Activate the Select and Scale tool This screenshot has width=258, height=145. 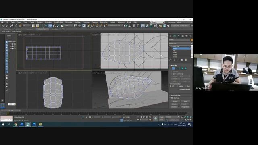click(58, 26)
